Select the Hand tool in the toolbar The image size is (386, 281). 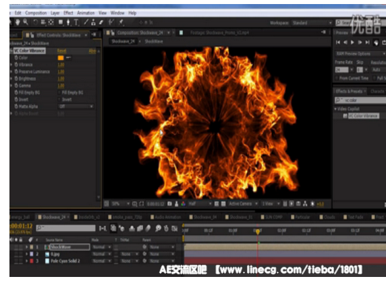[x=18, y=22]
